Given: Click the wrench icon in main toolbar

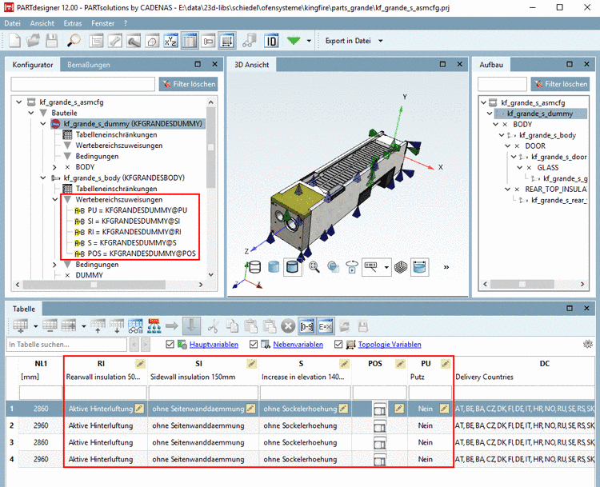Looking at the screenshot, I should coord(114,41).
